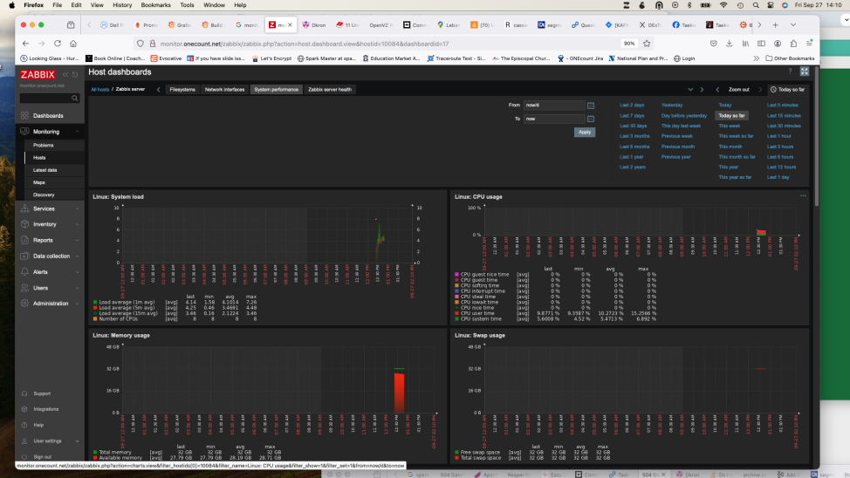Image resolution: width=850 pixels, height=478 pixels.
Task: Collapse the Zabbix sidebar with double-chevron icon
Action: tap(65, 75)
